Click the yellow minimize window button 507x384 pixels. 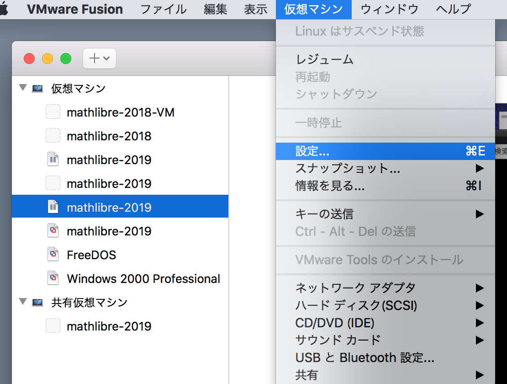[x=48, y=59]
